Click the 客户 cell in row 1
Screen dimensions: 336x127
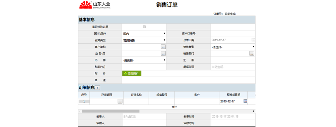tap(197, 101)
